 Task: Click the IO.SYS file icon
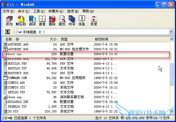pos(5,111)
